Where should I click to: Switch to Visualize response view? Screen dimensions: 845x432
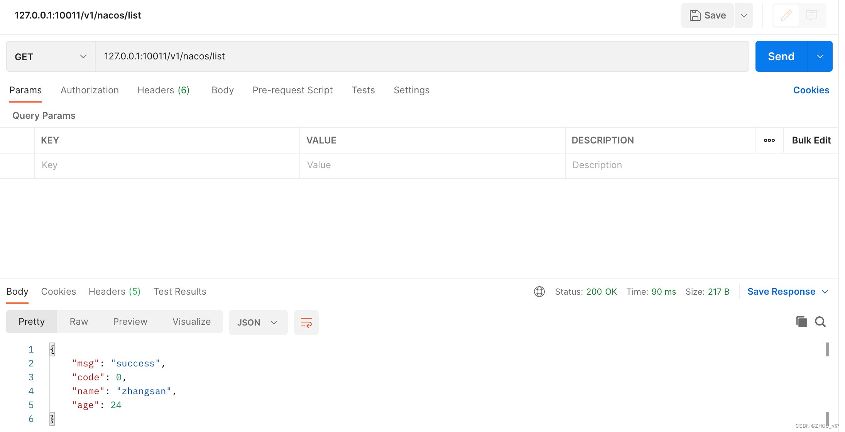[x=191, y=322]
